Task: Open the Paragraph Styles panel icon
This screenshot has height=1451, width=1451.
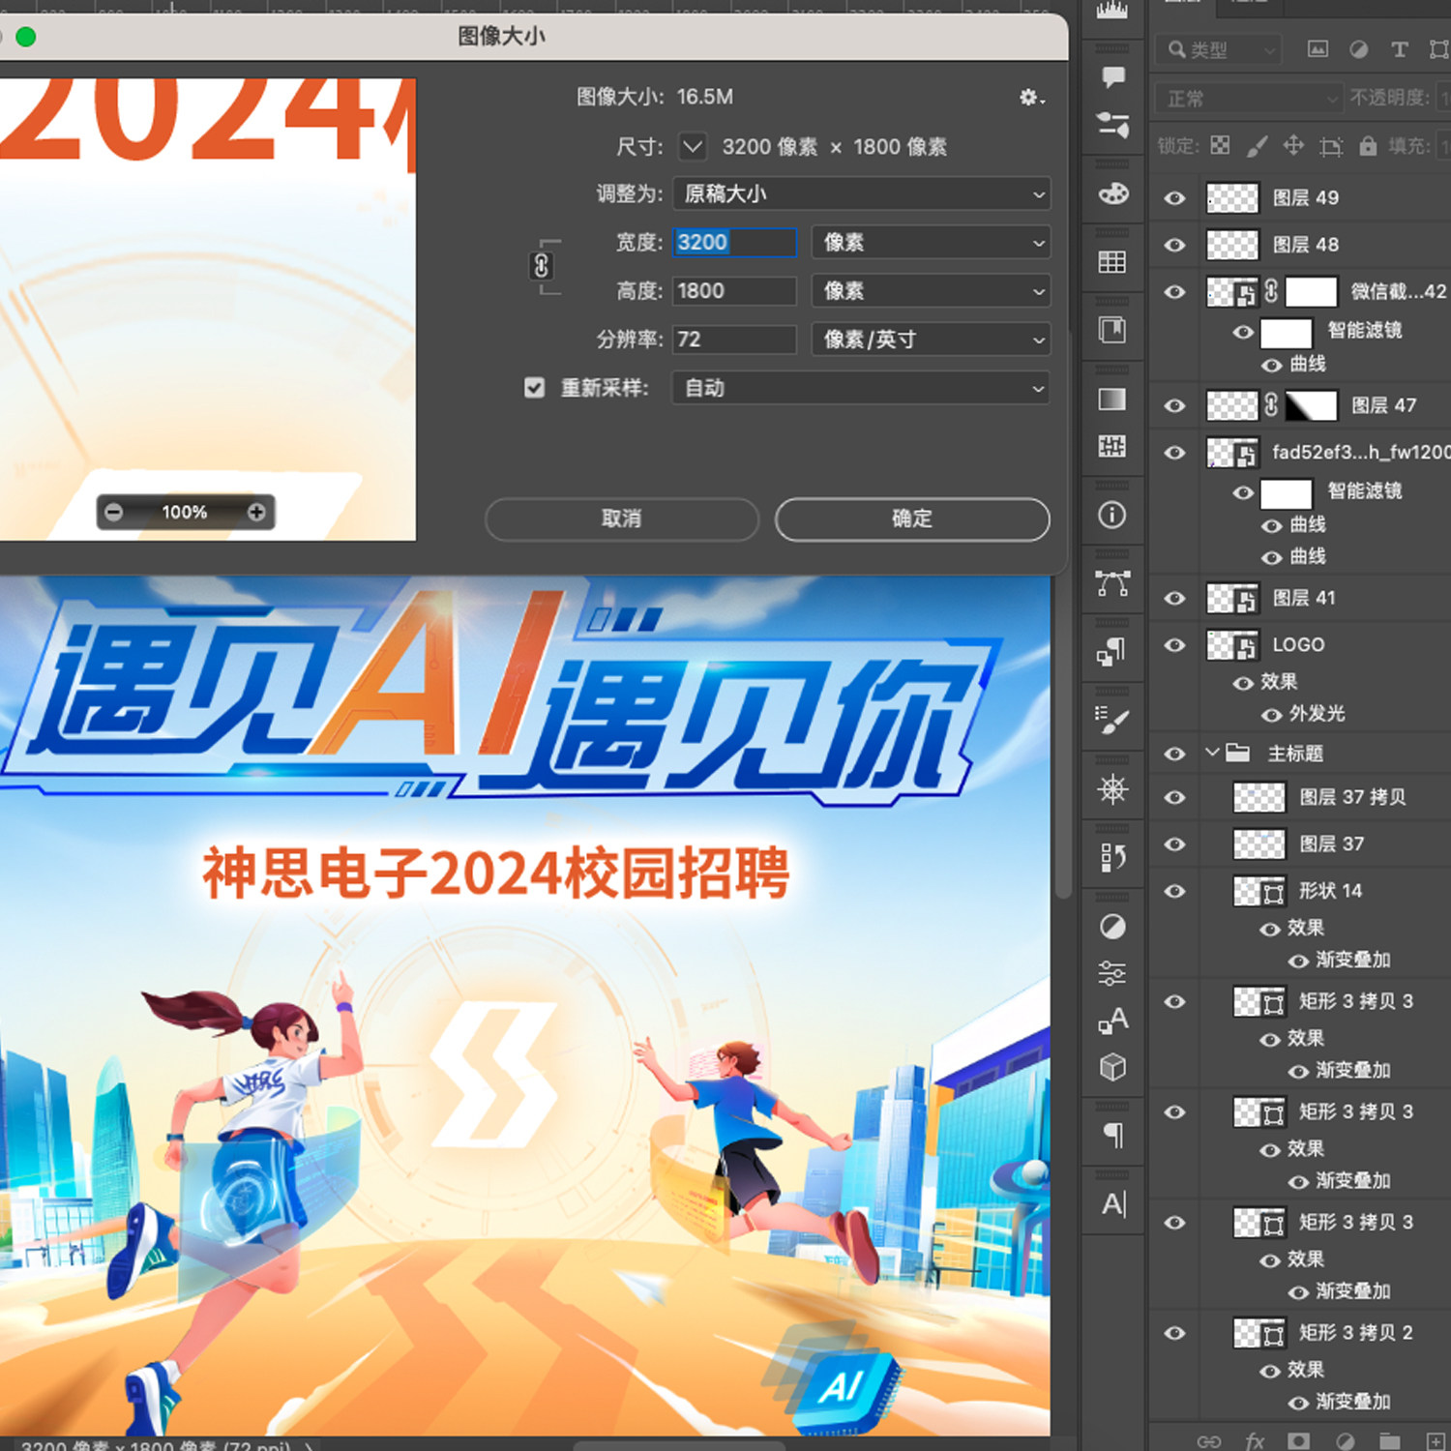Action: tap(1112, 652)
